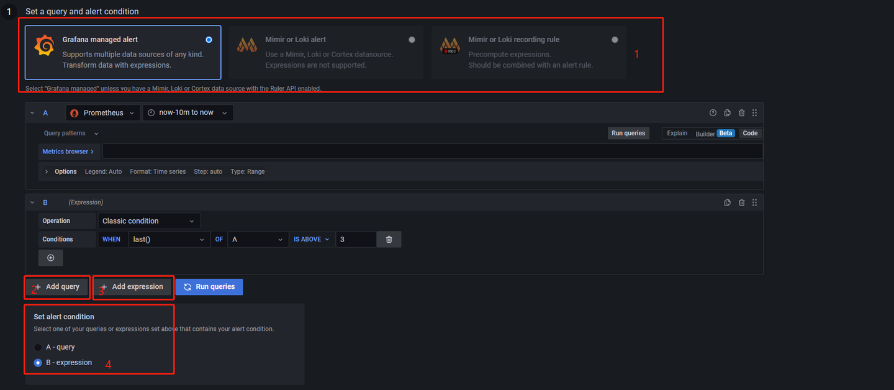Open the Metrics browser
The height and width of the screenshot is (390, 894).
68,151
